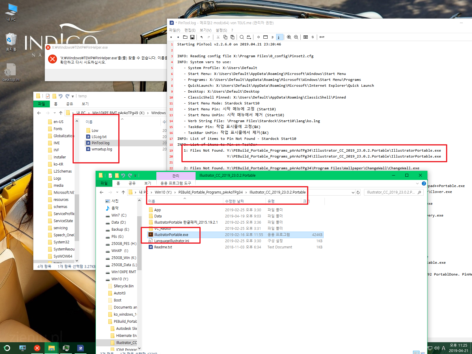Image resolution: width=472 pixels, height=354 pixels.
Task: Open quick access toolbar dropdown in Illustrator explorer
Action: click(x=135, y=176)
